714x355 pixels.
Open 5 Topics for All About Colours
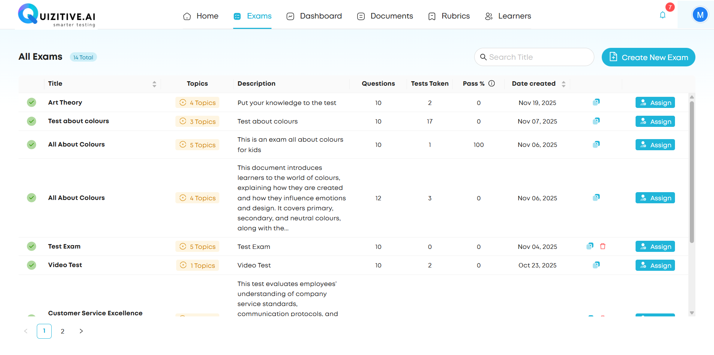click(197, 145)
